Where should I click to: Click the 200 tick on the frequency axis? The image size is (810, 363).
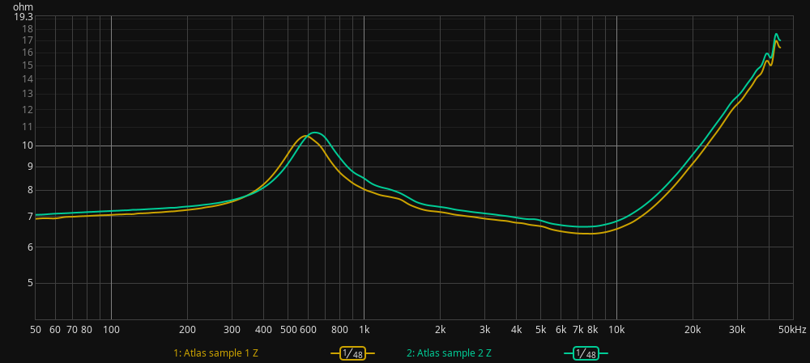[x=187, y=330]
